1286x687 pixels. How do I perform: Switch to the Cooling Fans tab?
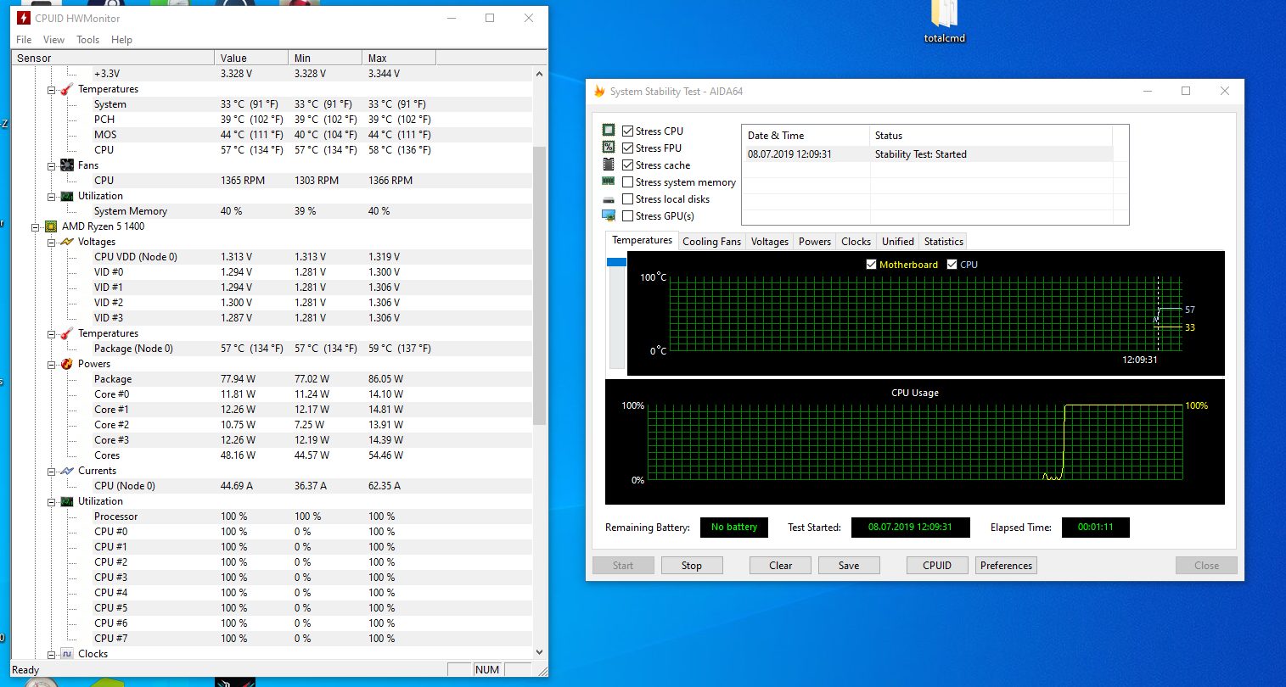(x=711, y=242)
